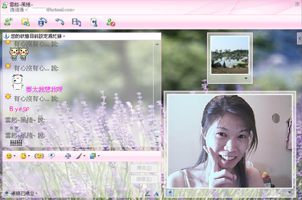Click the window restore button at top right
Viewport: 302px width, 200px height.
coord(297,4)
